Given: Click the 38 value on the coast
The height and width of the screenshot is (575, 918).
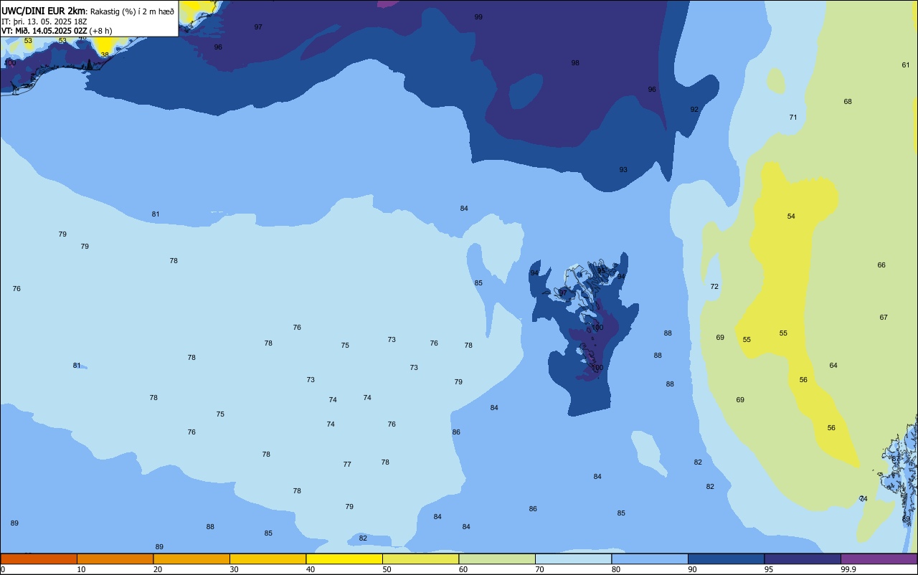Looking at the screenshot, I should pos(105,55).
